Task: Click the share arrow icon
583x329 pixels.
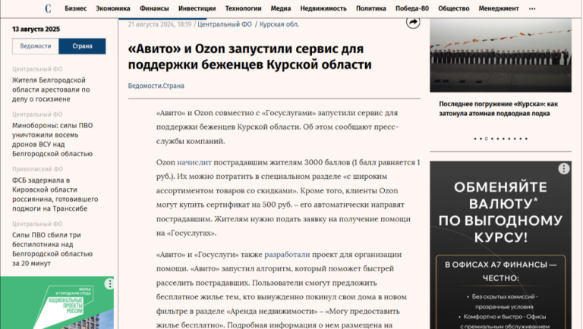Action: click(413, 22)
